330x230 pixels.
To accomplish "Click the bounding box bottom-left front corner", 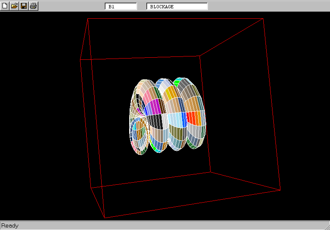I will pyautogui.click(x=105, y=218).
